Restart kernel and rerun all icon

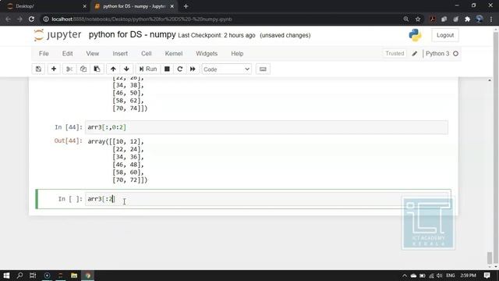(193, 69)
